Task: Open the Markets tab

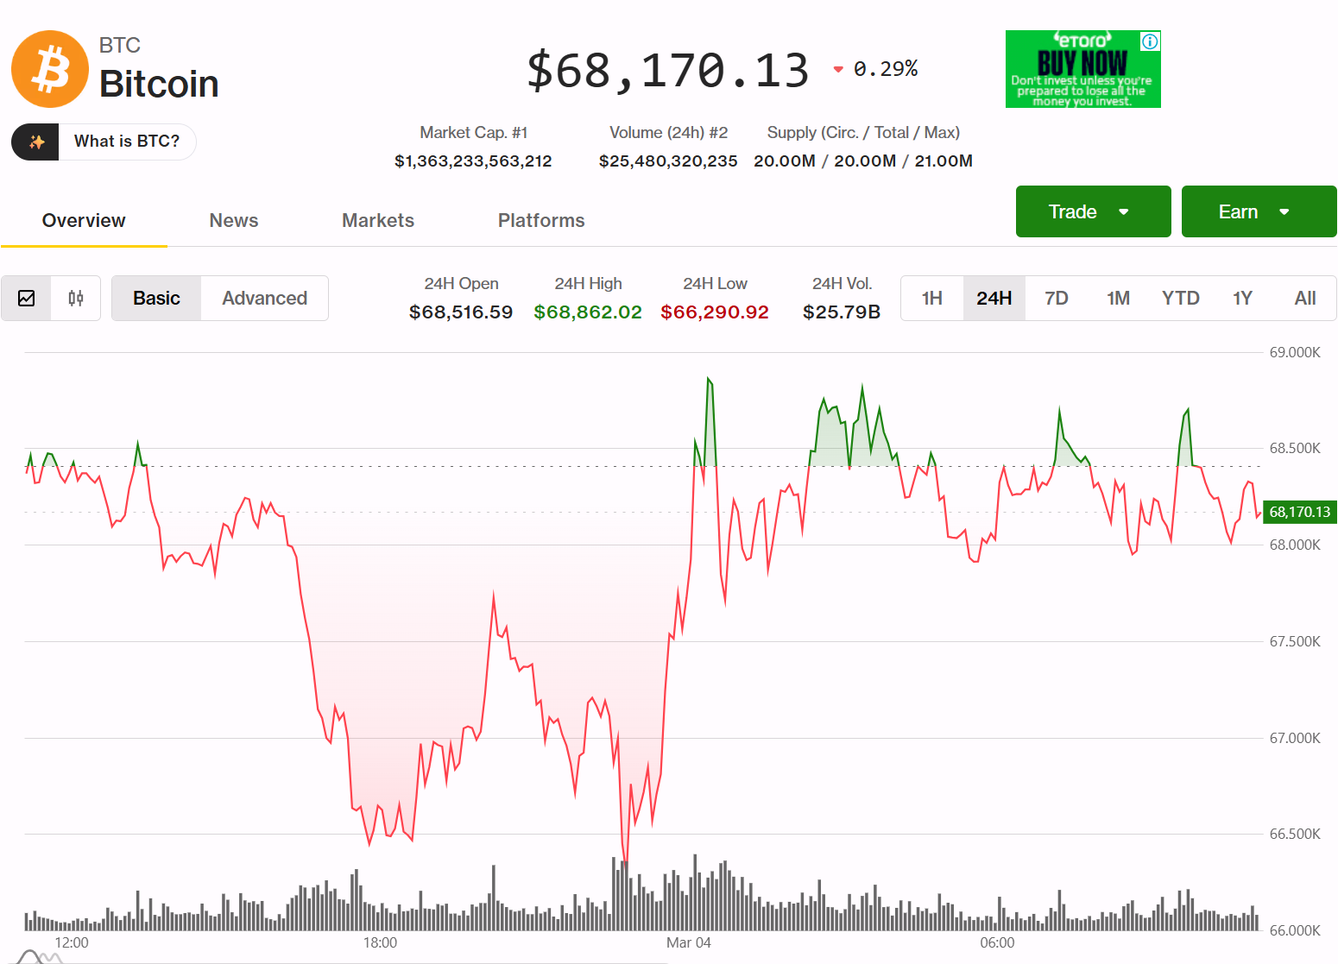Action: click(378, 220)
